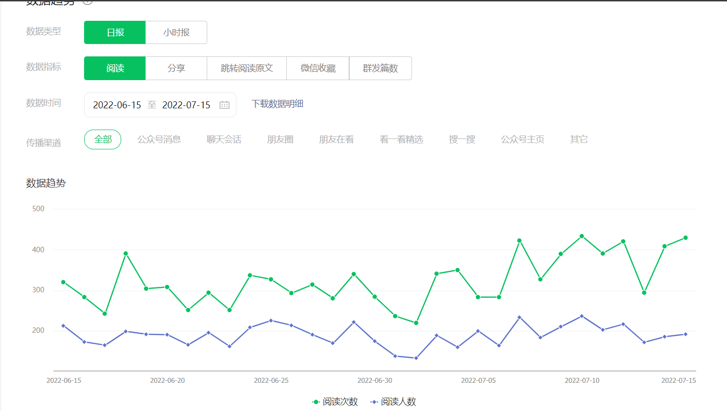Click green 阅读次数 point at 2022-07-10
727x411 pixels.
point(582,236)
